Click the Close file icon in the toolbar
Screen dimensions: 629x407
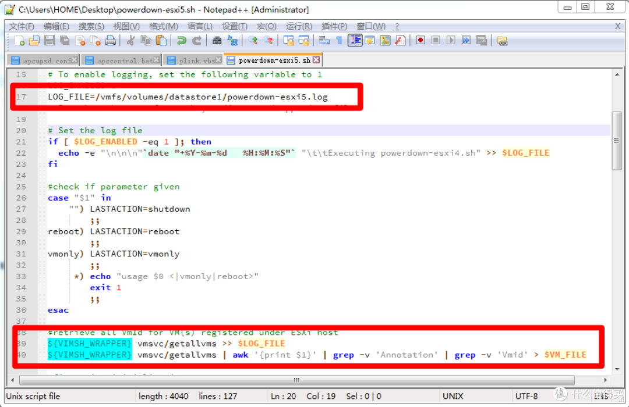[x=80, y=40]
